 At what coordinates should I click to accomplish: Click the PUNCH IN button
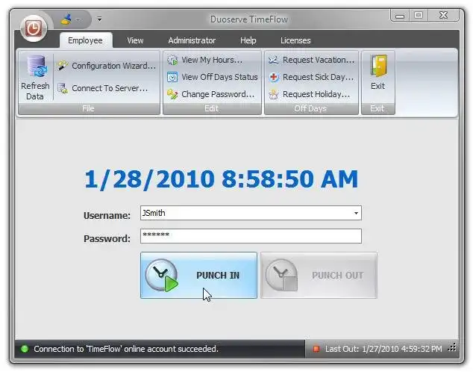point(198,276)
